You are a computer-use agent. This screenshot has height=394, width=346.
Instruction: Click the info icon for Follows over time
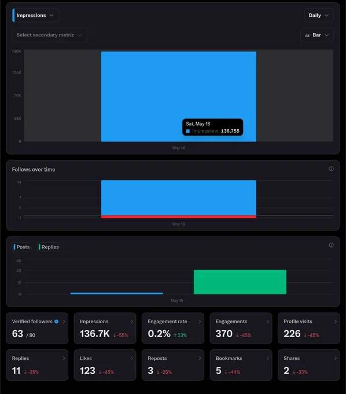pyautogui.click(x=331, y=169)
